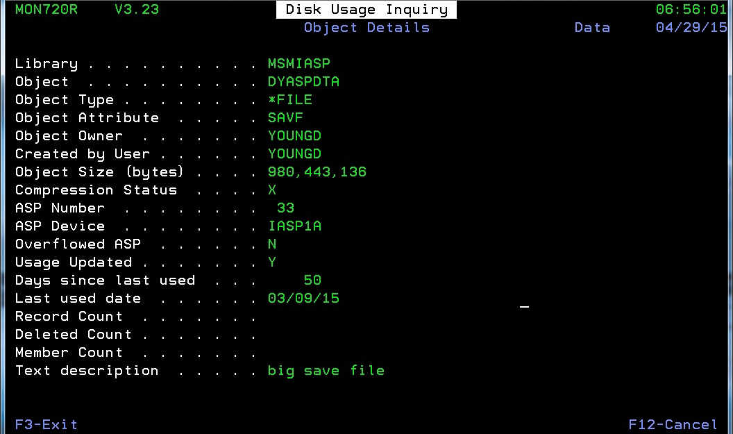Select the Library value MSMIASP
Image resolution: width=733 pixels, height=434 pixels.
click(x=299, y=64)
